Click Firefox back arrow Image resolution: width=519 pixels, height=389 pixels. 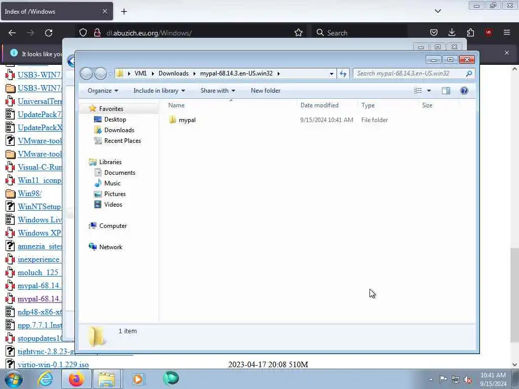click(x=12, y=33)
